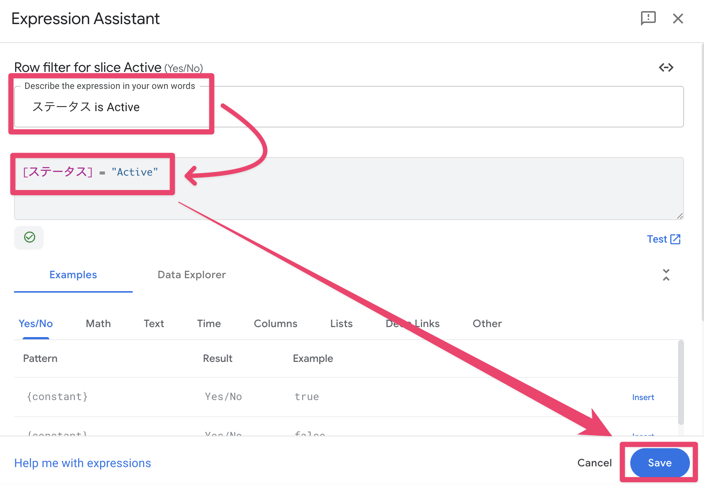Toggle the code view arrows icon
Screen dimensions: 704x486
tap(666, 67)
